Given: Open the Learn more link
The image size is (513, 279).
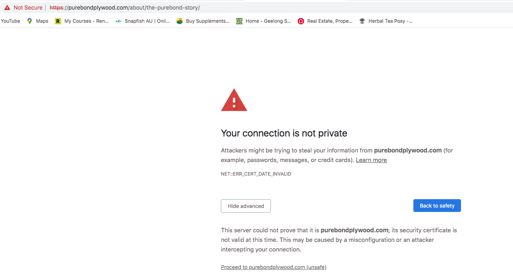Looking at the screenshot, I should click(x=371, y=160).
